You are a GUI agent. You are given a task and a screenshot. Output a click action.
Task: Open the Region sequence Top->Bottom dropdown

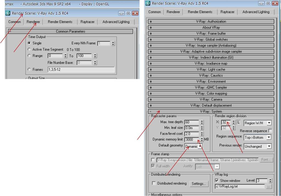pos(257,137)
